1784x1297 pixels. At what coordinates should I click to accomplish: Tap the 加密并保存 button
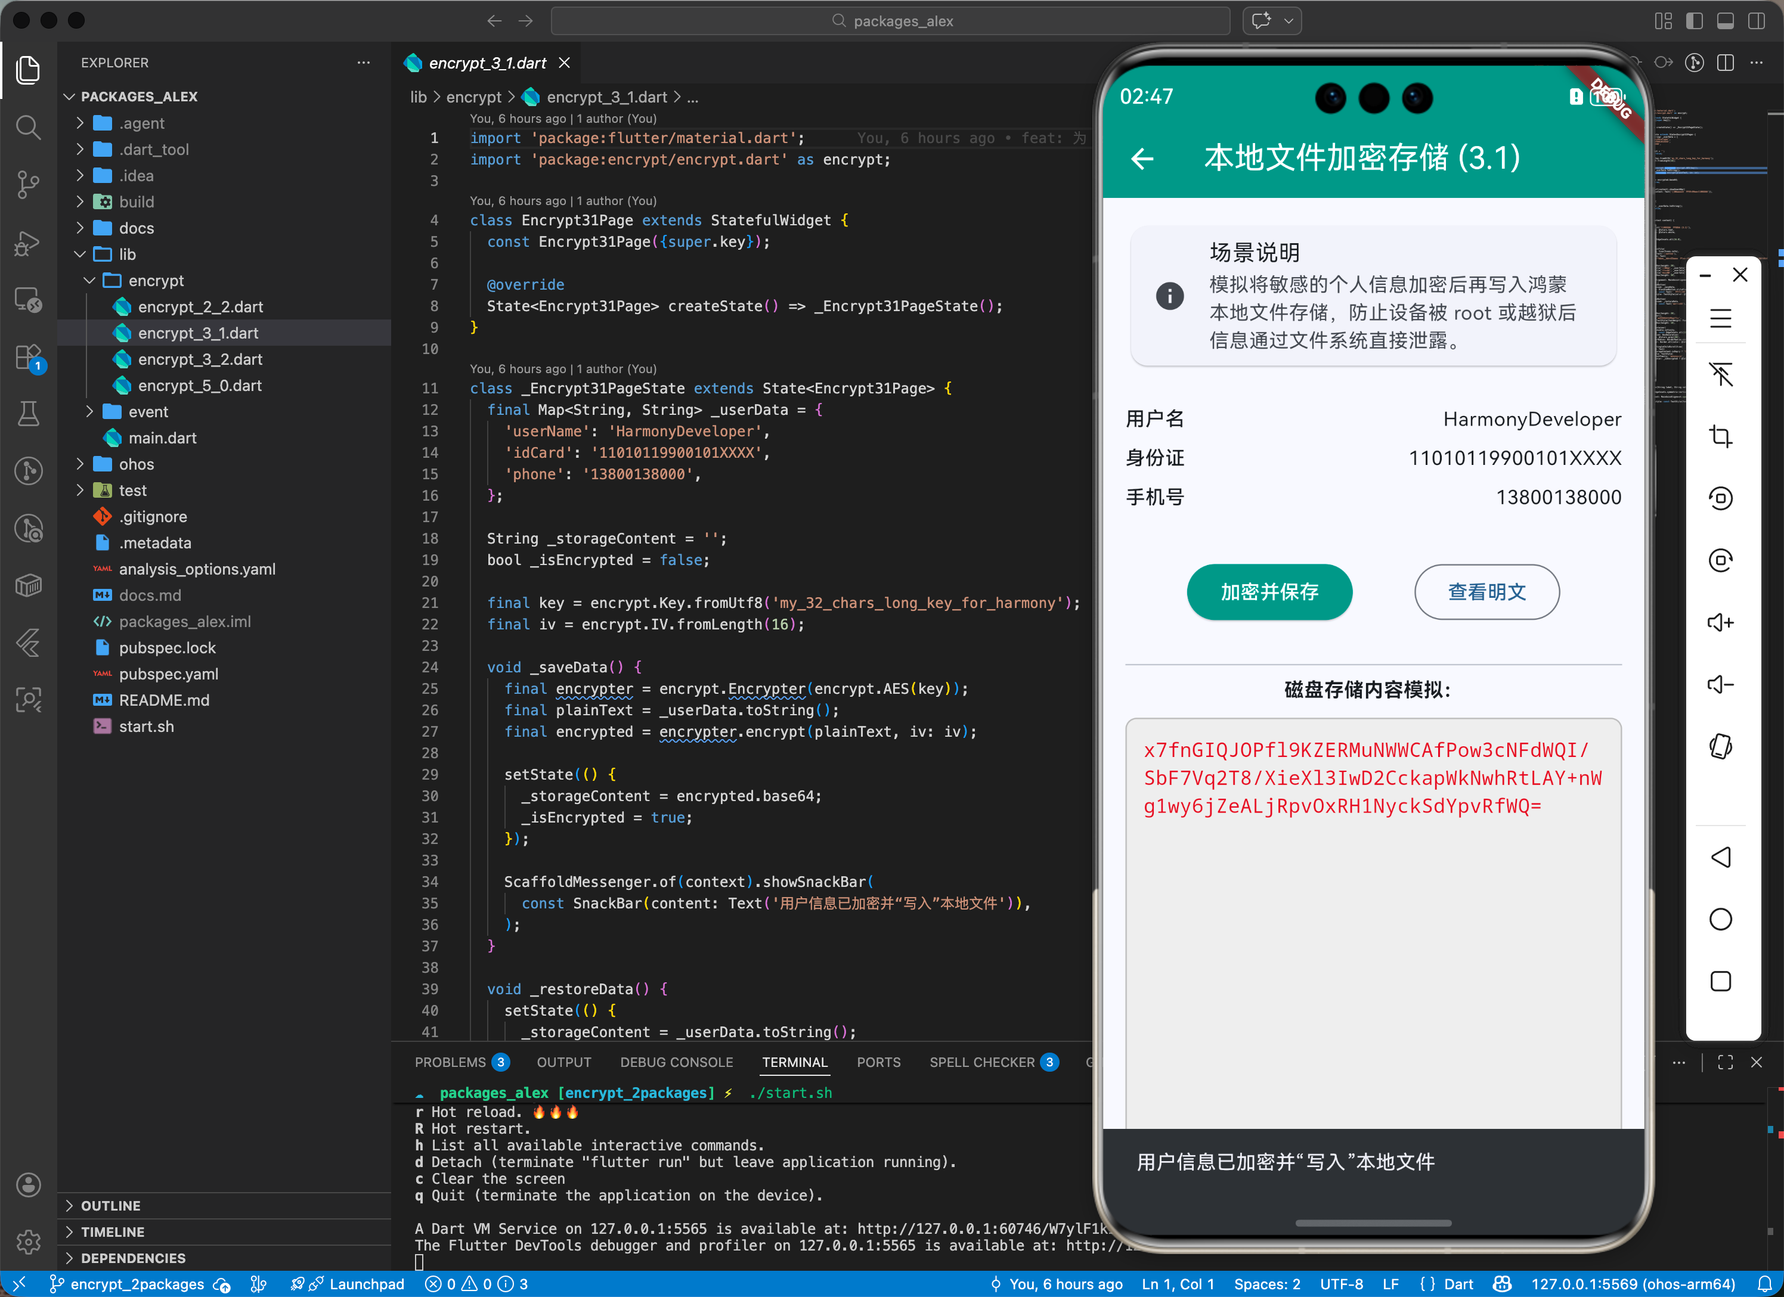pos(1269,592)
